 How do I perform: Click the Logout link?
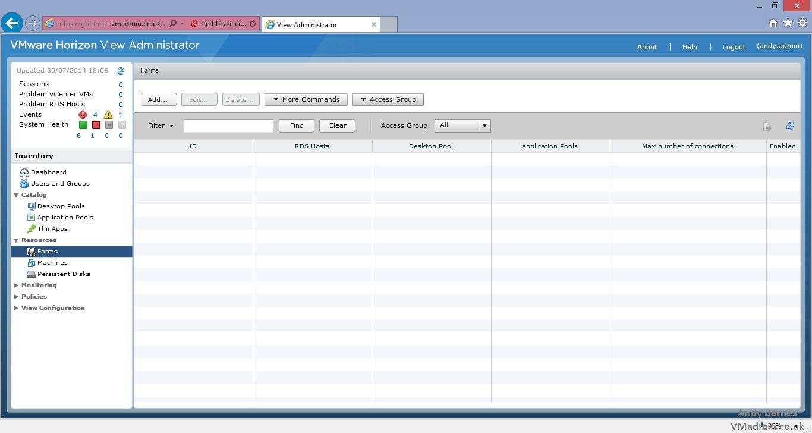[x=734, y=47]
